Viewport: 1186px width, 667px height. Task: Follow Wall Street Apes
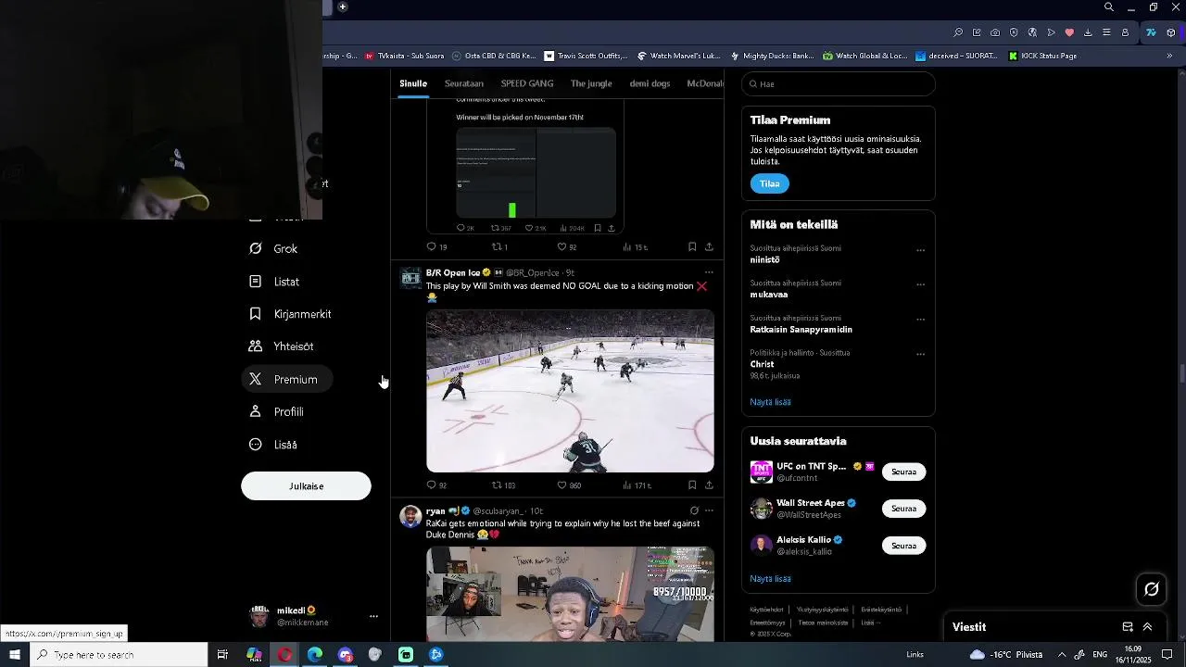coord(903,509)
